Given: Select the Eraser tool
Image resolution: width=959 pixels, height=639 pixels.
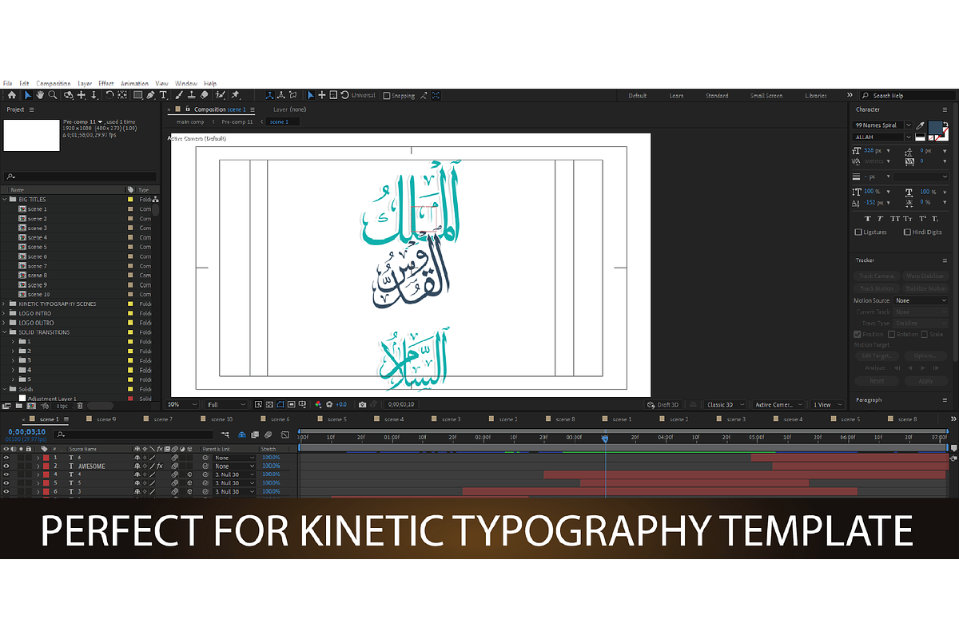Looking at the screenshot, I should point(204,95).
